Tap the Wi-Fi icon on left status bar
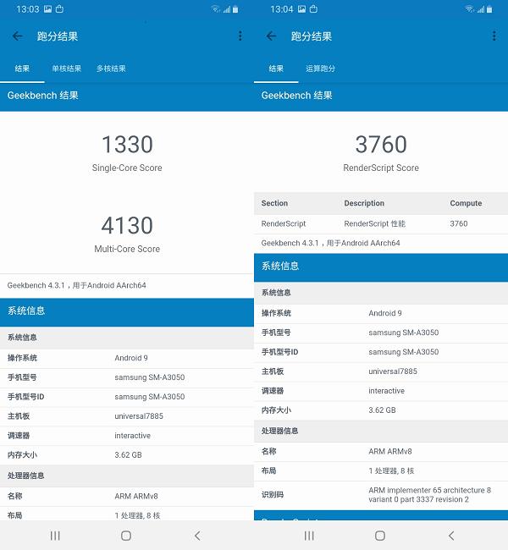The image size is (508, 550). 216,9
